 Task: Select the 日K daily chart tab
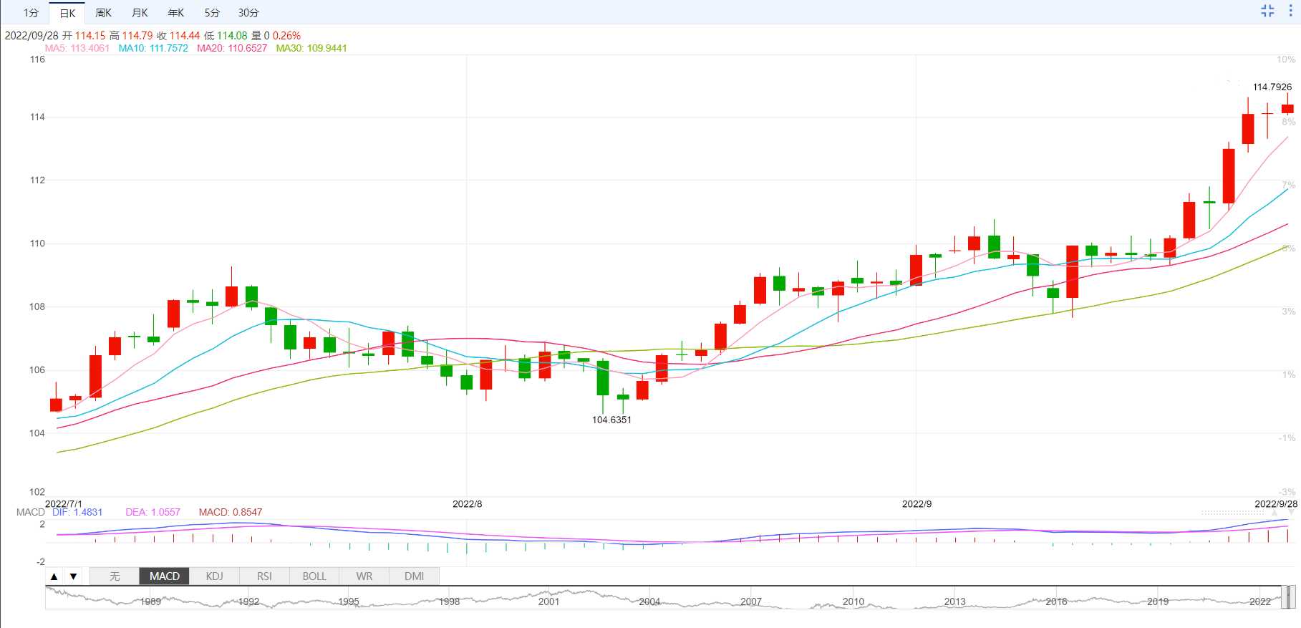click(x=67, y=13)
